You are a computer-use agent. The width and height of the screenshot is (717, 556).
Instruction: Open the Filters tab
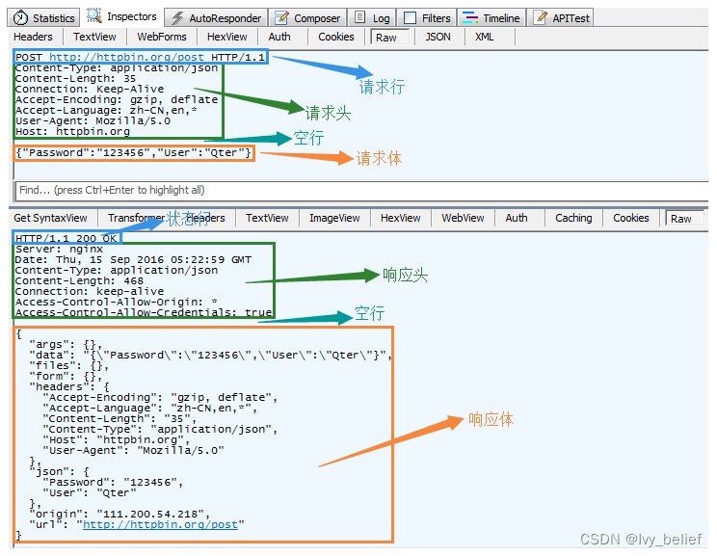point(427,18)
